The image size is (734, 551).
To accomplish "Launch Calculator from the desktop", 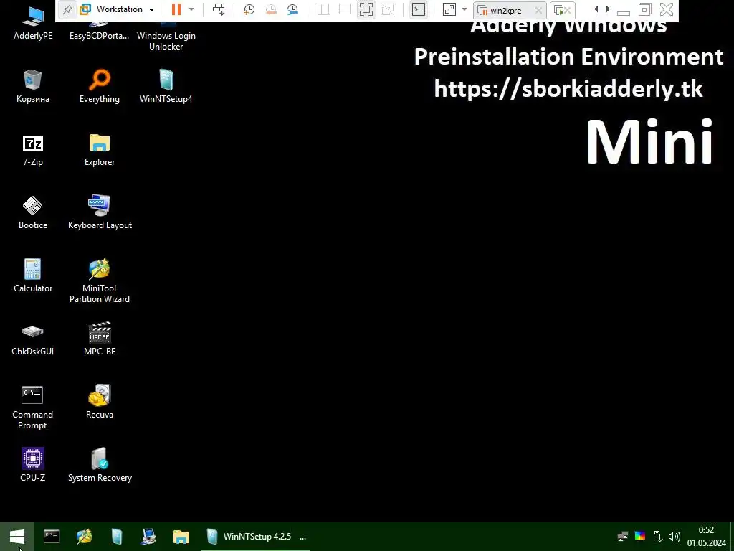I will point(33,276).
